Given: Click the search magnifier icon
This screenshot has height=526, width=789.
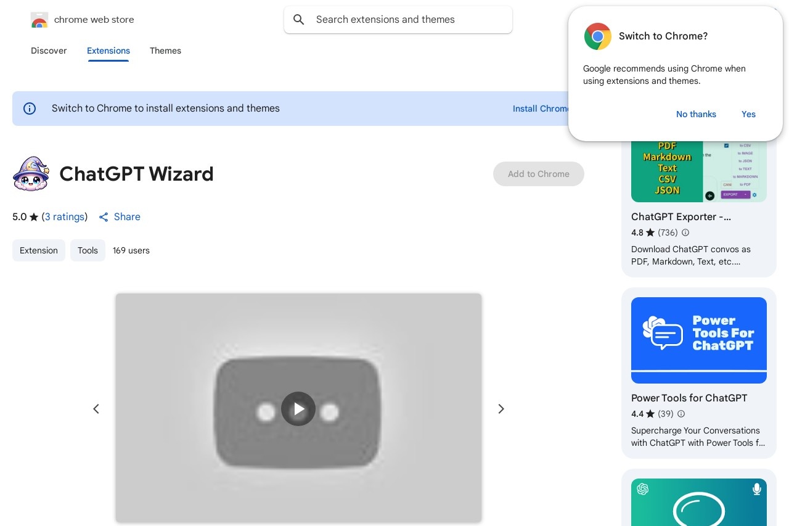Looking at the screenshot, I should [299, 20].
